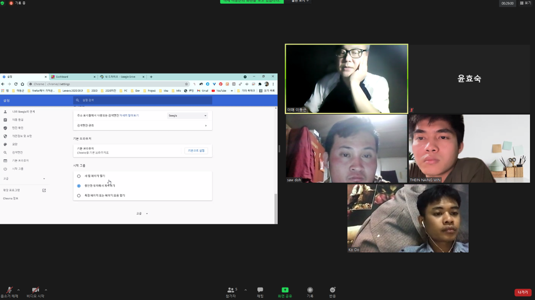Click the Chrome profile avatar

pos(267,84)
